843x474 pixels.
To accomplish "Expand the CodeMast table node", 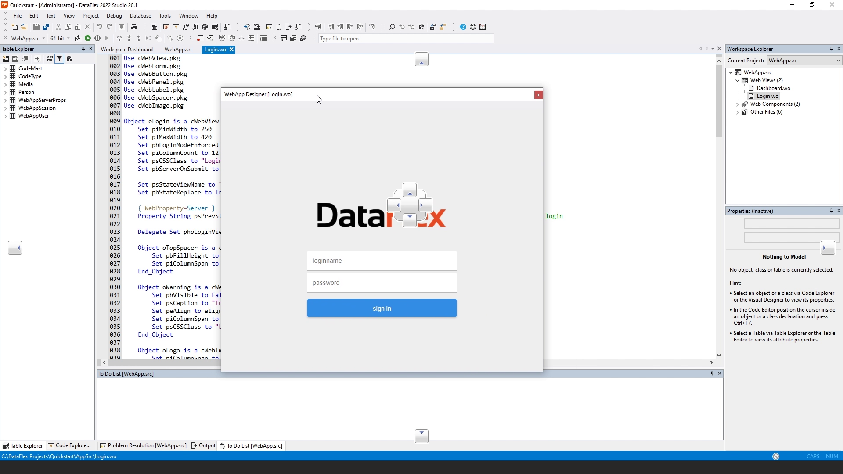I will pos(5,68).
